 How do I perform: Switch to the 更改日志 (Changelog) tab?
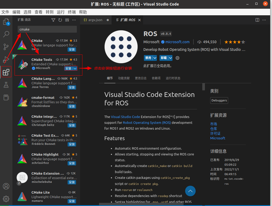(141, 78)
